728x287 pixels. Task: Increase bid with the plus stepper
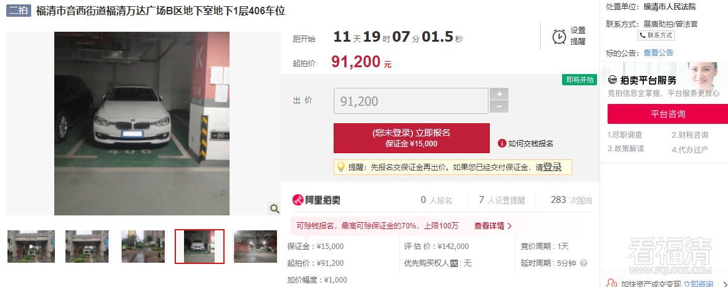(499, 93)
